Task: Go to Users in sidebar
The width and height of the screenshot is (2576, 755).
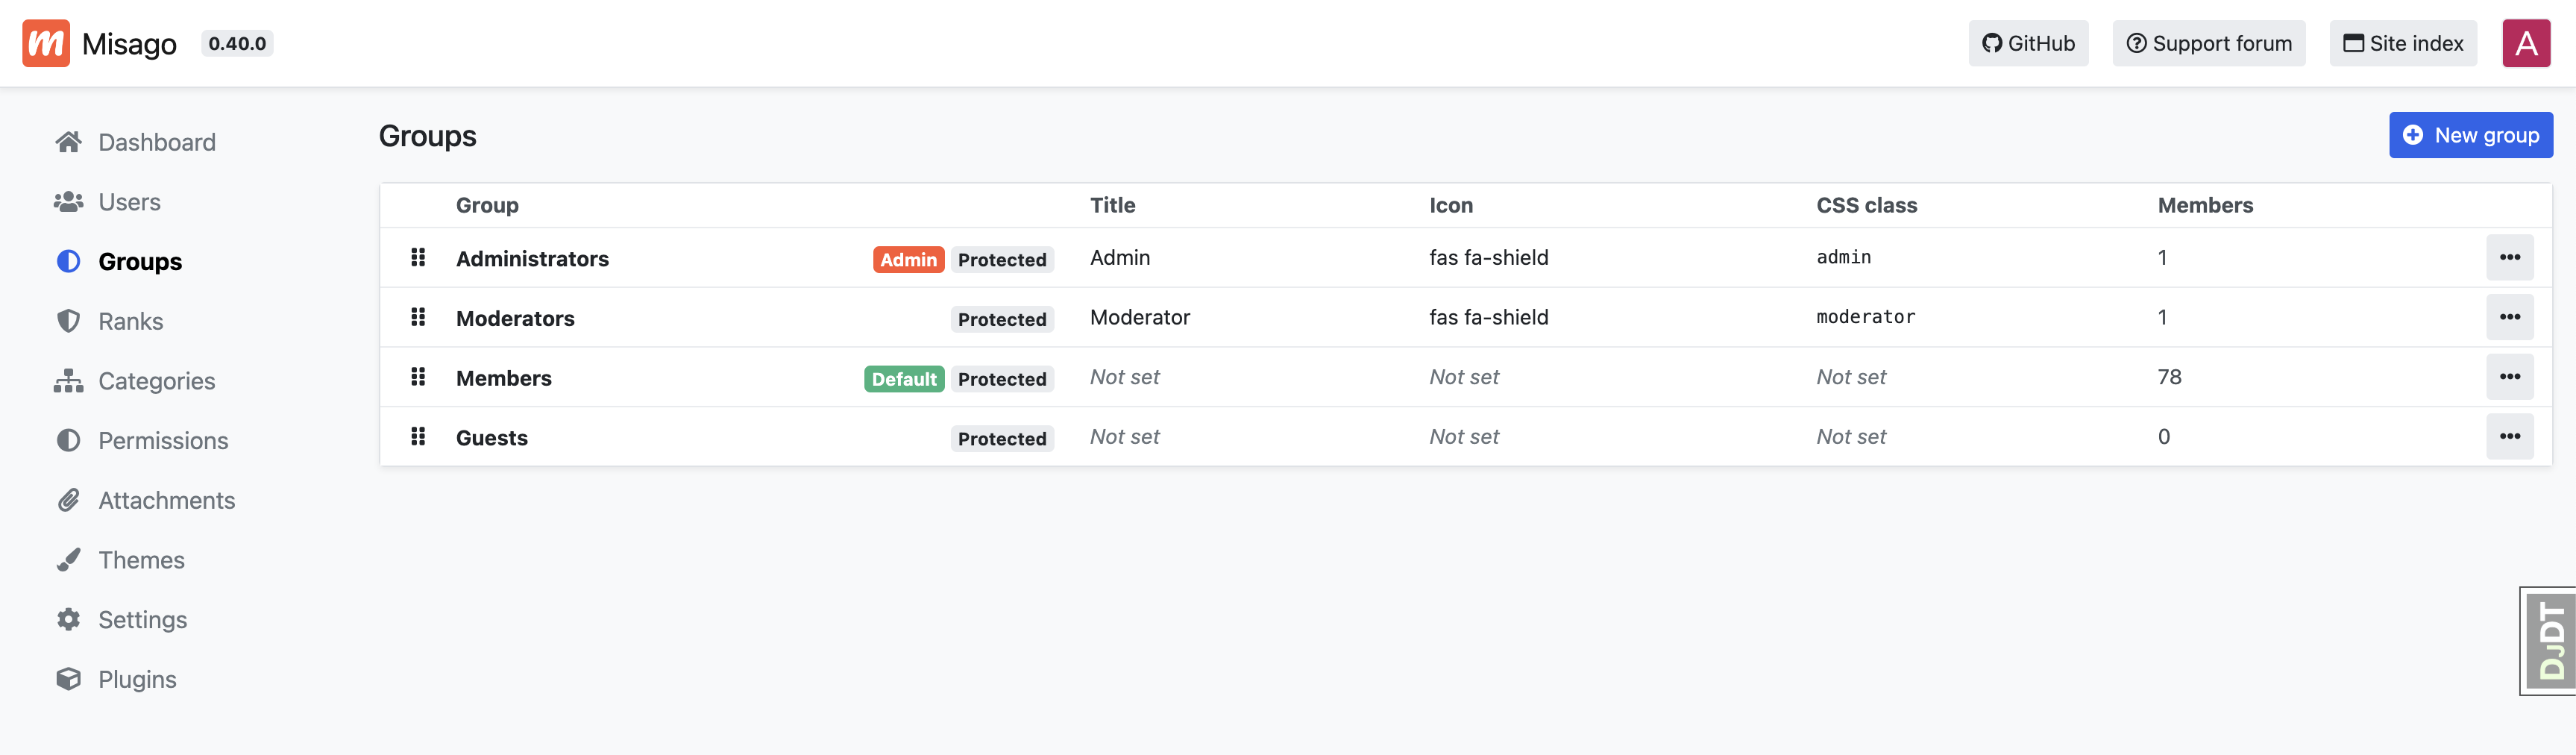Action: 129,202
